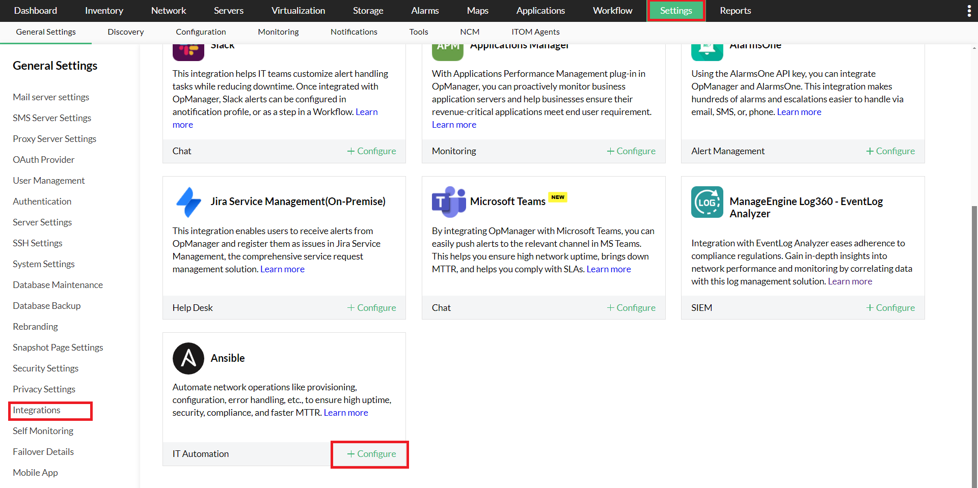Open Database Backup
Image resolution: width=978 pixels, height=488 pixels.
coord(47,306)
